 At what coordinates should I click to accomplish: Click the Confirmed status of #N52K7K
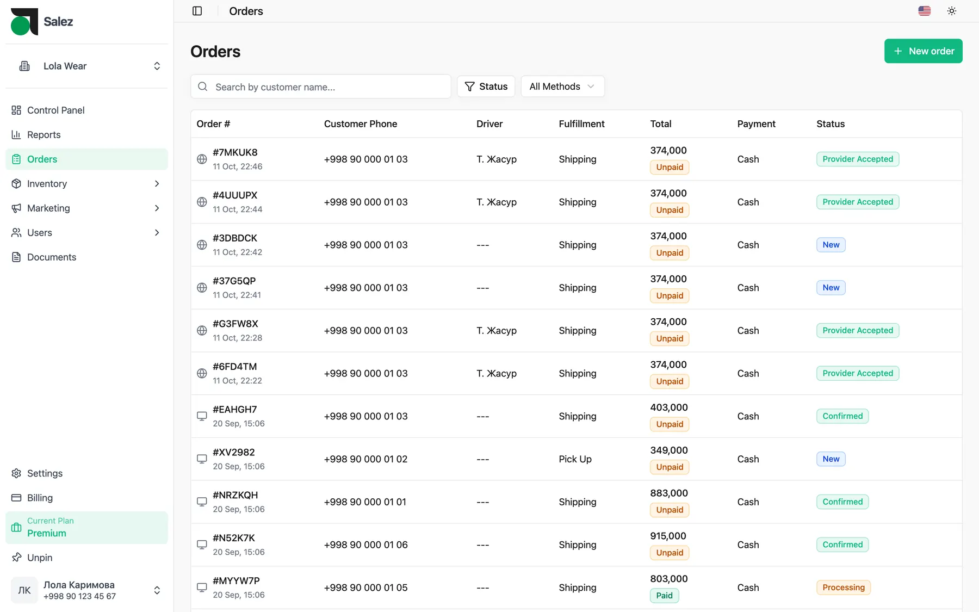[x=842, y=545]
